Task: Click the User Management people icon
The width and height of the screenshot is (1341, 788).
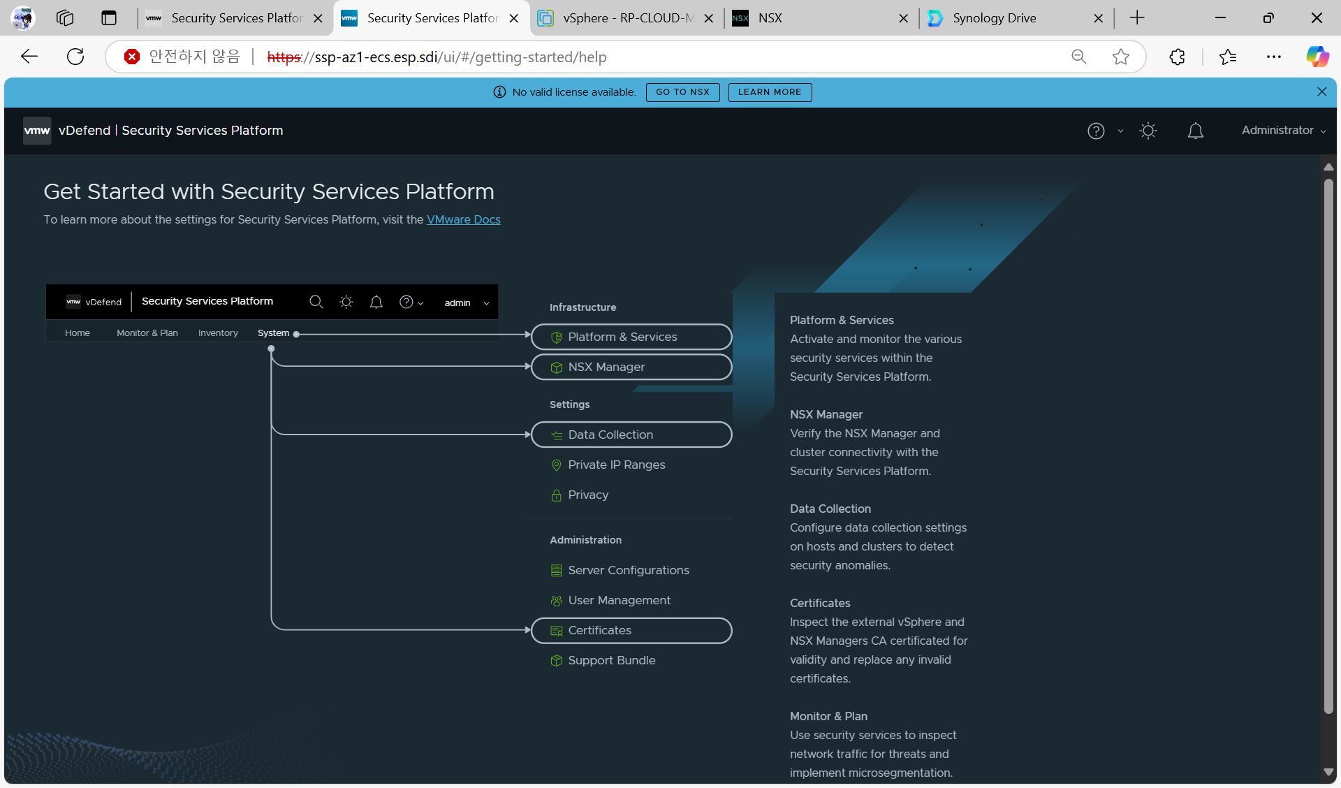Action: pyautogui.click(x=557, y=601)
